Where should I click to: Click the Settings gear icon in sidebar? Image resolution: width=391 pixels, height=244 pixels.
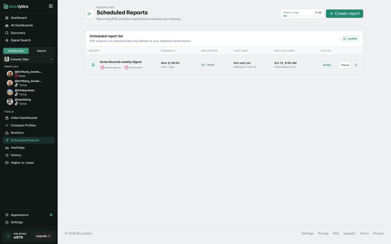(x=7, y=222)
